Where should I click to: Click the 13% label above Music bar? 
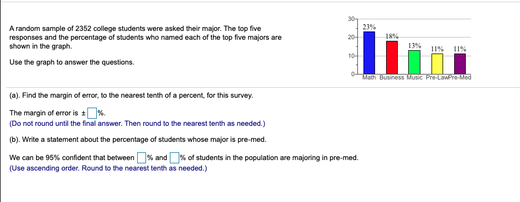tap(414, 46)
